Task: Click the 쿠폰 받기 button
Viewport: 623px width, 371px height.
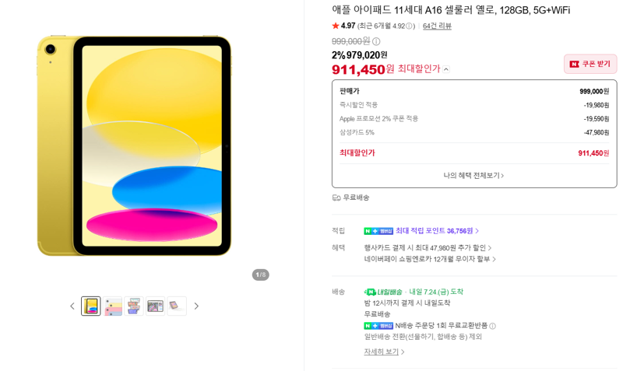Action: pos(590,64)
